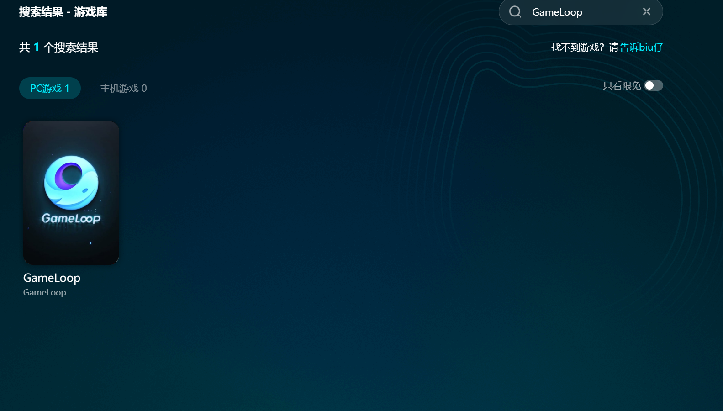Click the highlighted number 1 in results count
Screen dimensions: 723x411
[37, 47]
